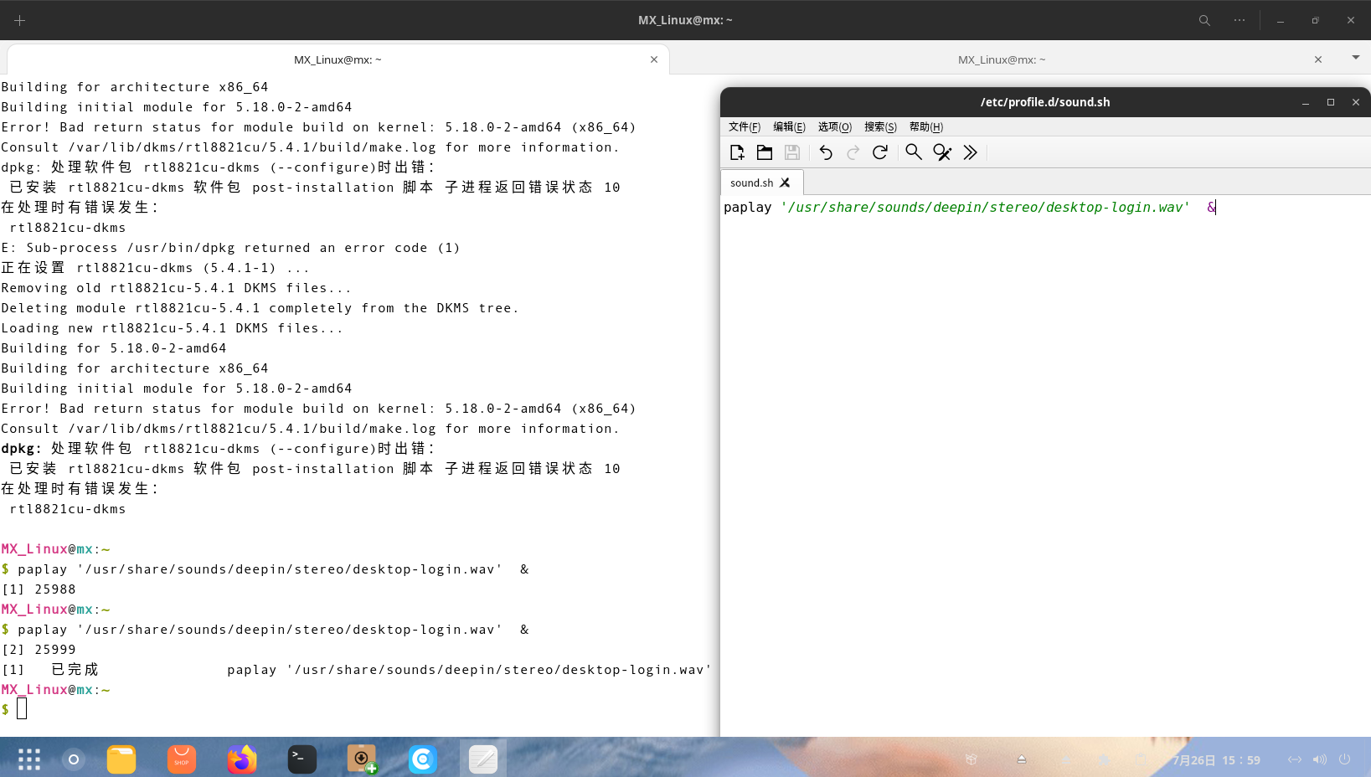Minimize the sound.sh editor window
The height and width of the screenshot is (777, 1371).
[x=1306, y=102]
